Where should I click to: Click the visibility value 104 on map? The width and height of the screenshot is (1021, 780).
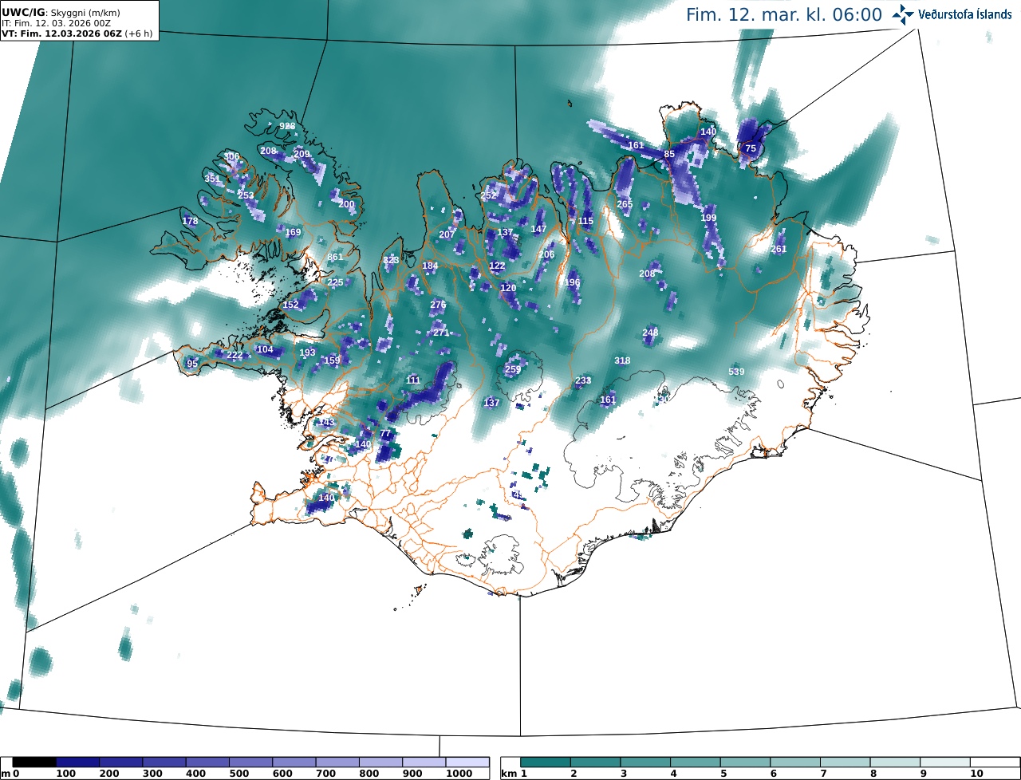pyautogui.click(x=265, y=349)
